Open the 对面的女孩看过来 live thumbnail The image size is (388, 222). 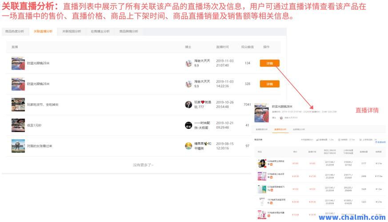(18, 146)
